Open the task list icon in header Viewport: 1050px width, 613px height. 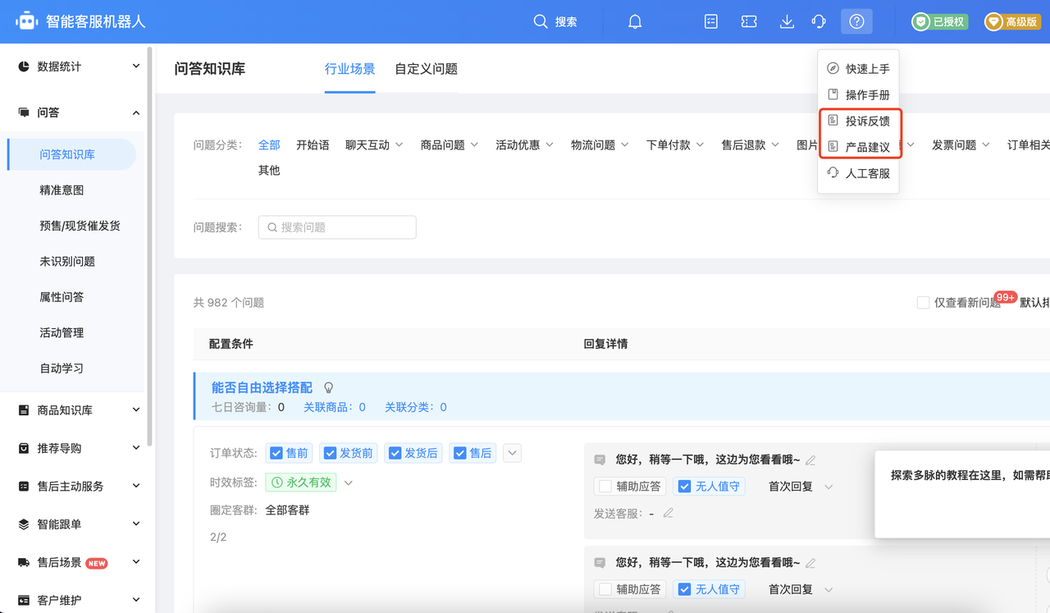711,22
